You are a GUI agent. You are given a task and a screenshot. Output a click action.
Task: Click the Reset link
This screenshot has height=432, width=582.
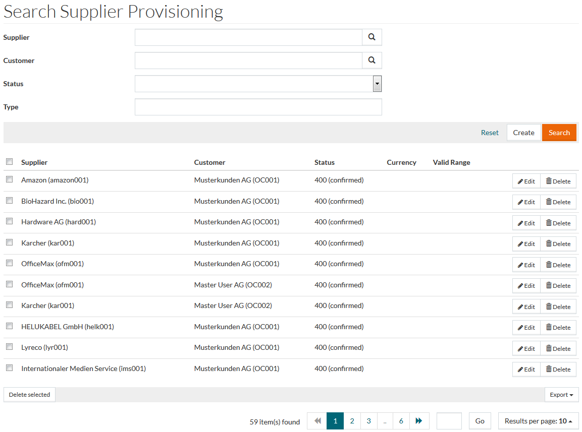[x=489, y=133]
